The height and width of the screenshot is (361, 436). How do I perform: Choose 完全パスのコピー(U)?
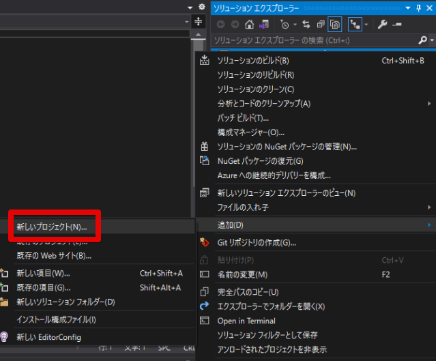click(x=315, y=292)
